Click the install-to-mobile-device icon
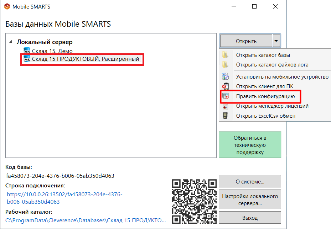 coord(225,76)
